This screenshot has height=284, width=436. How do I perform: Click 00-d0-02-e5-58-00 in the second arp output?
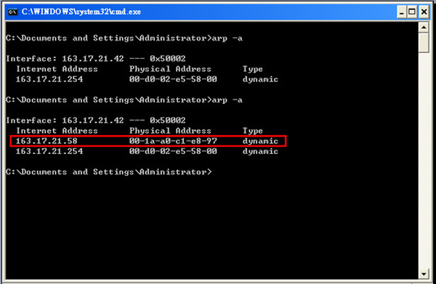pos(173,151)
